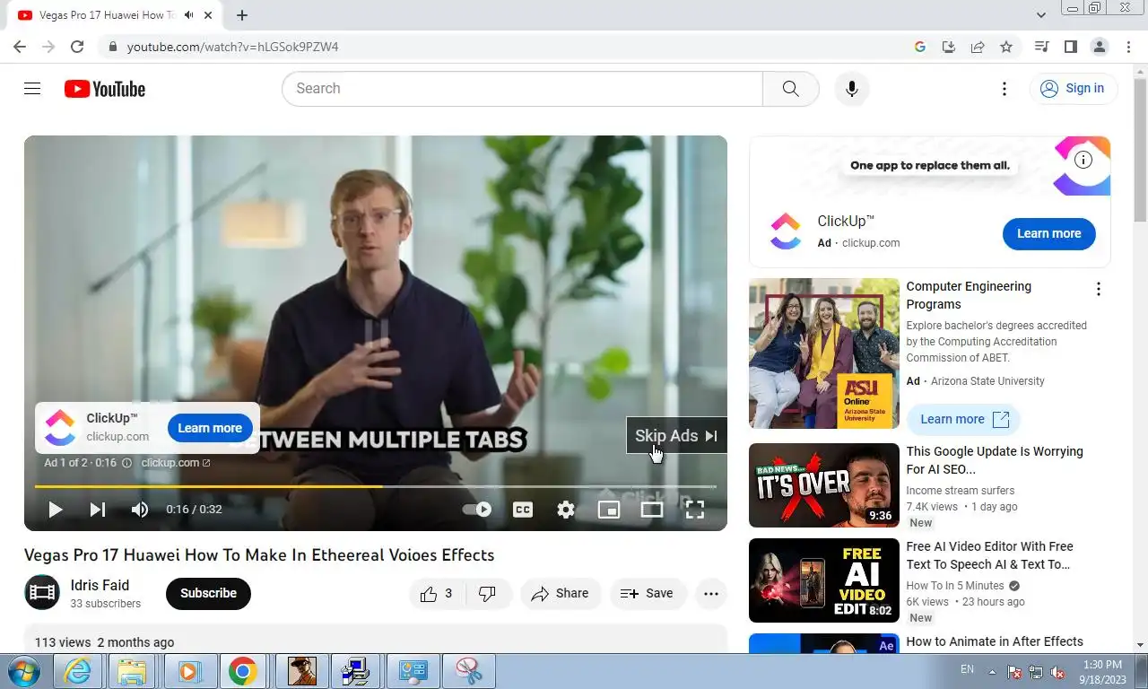The image size is (1148, 689).
Task: Open a new tab with the plus button
Action: [x=242, y=15]
